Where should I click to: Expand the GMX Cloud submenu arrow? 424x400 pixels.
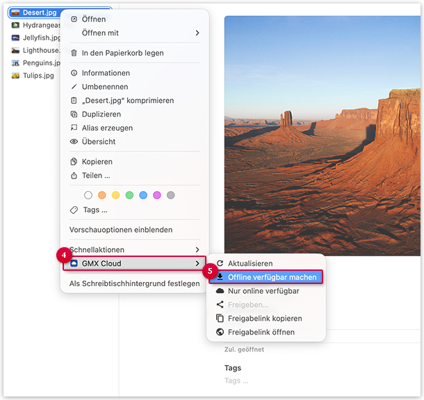pyautogui.click(x=197, y=263)
